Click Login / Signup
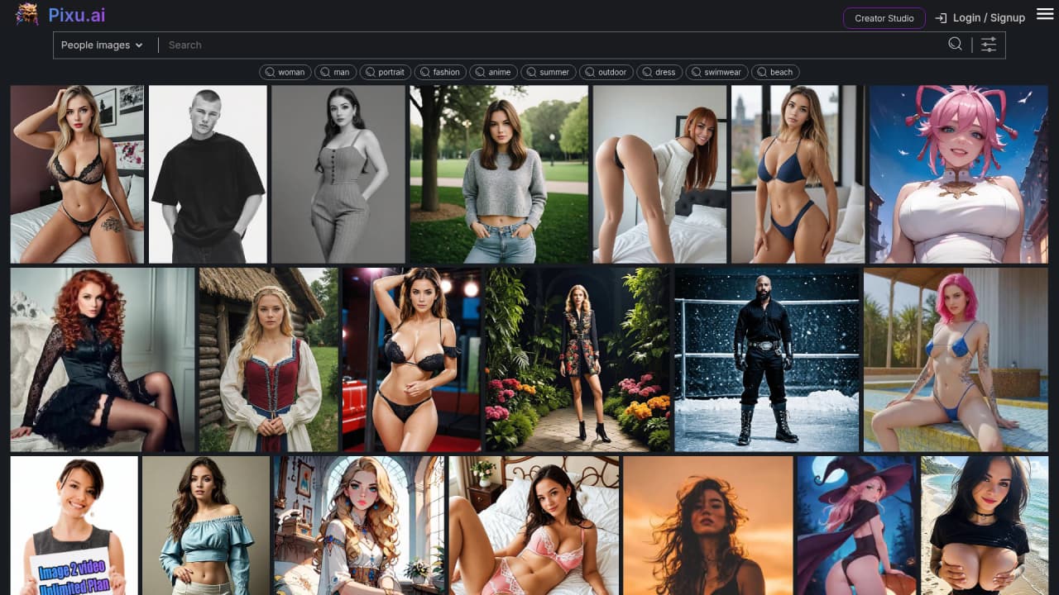 point(980,18)
